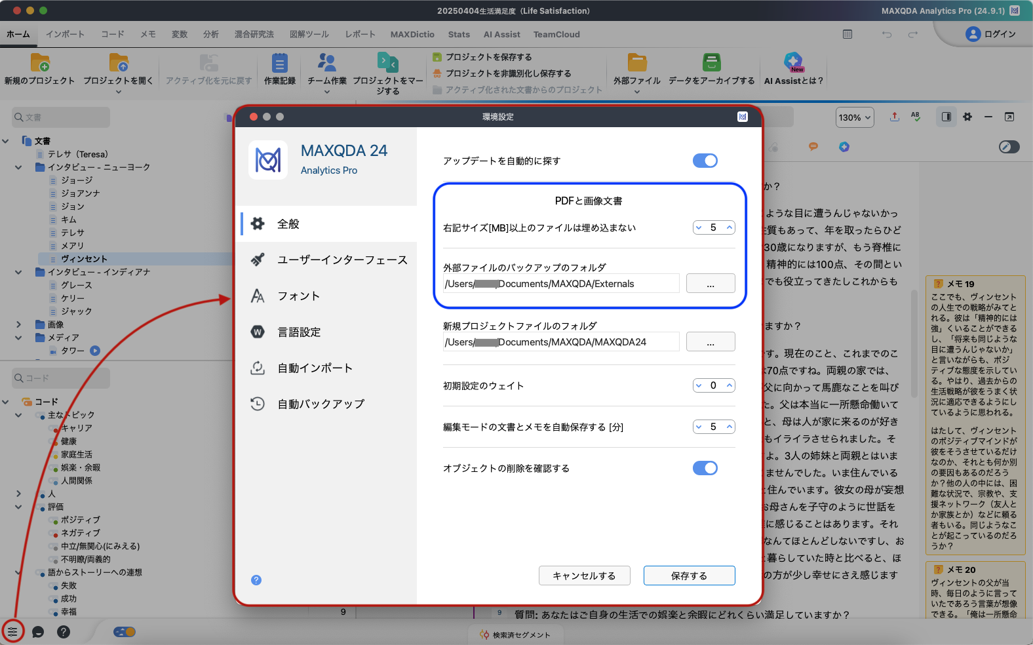1033x645 pixels.
Task: Browse for 外部ファイルのバックアップ folder
Action: pyautogui.click(x=711, y=283)
